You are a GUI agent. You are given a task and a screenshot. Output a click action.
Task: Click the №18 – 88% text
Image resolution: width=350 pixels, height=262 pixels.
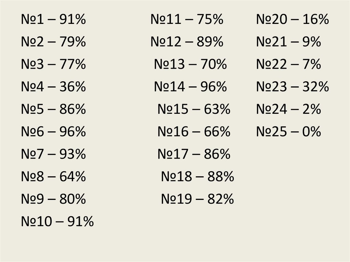[198, 177]
